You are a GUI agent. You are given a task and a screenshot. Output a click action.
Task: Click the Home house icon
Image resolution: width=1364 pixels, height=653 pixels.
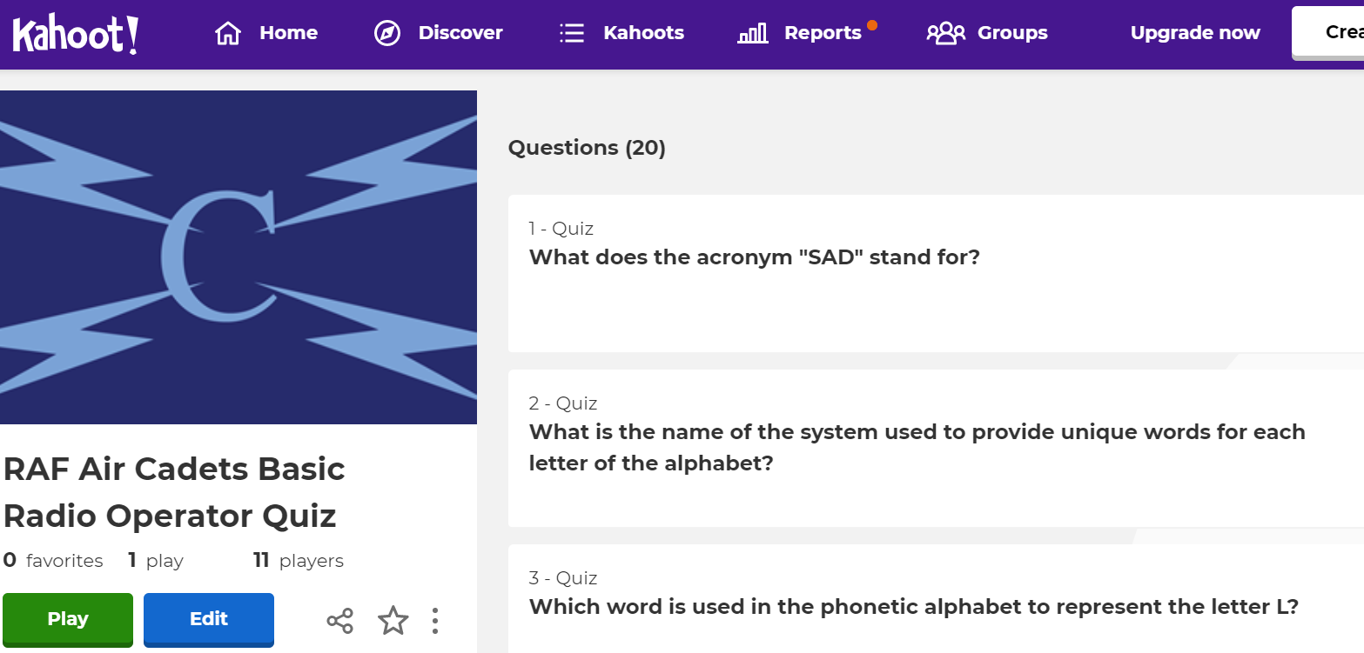(x=227, y=33)
